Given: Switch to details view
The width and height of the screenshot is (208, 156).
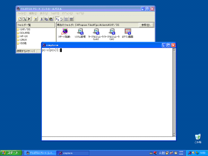Looking at the screenshot, I should click(x=71, y=19).
